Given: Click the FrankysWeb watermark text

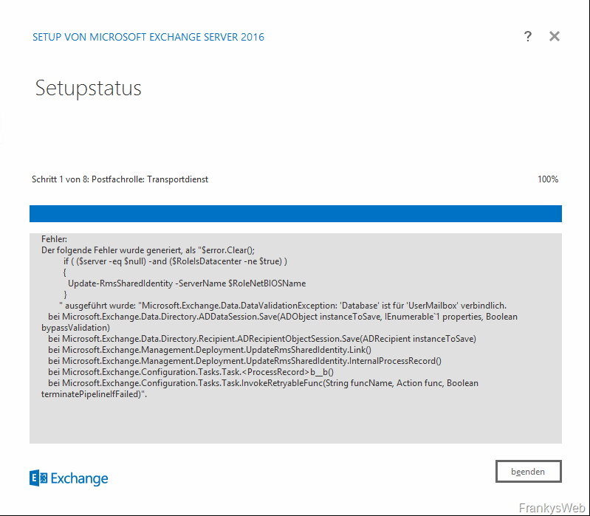Looking at the screenshot, I should (551, 508).
